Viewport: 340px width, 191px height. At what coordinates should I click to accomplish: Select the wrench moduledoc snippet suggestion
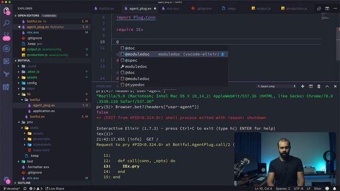click(174, 66)
